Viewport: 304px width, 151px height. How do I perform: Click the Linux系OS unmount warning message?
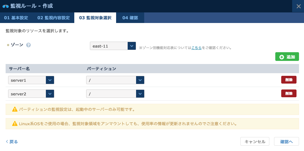tap(128, 124)
